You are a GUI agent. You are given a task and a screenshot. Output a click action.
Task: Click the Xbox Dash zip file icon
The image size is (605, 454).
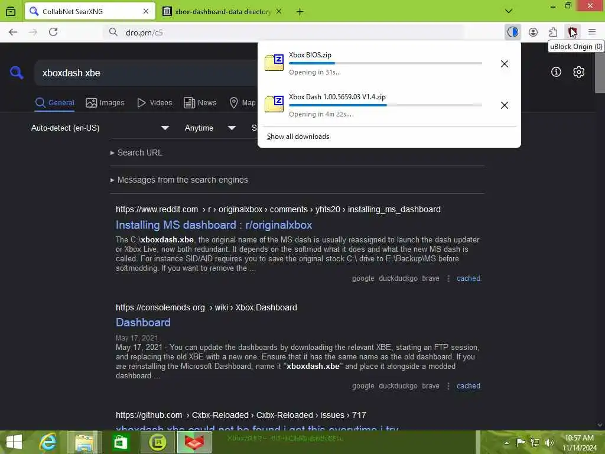coord(274,104)
